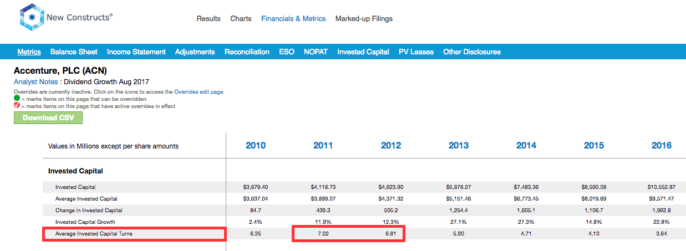Screen dimensions: 686x251
Task: Click the 2011 value $4,118.73
Action: (x=323, y=187)
